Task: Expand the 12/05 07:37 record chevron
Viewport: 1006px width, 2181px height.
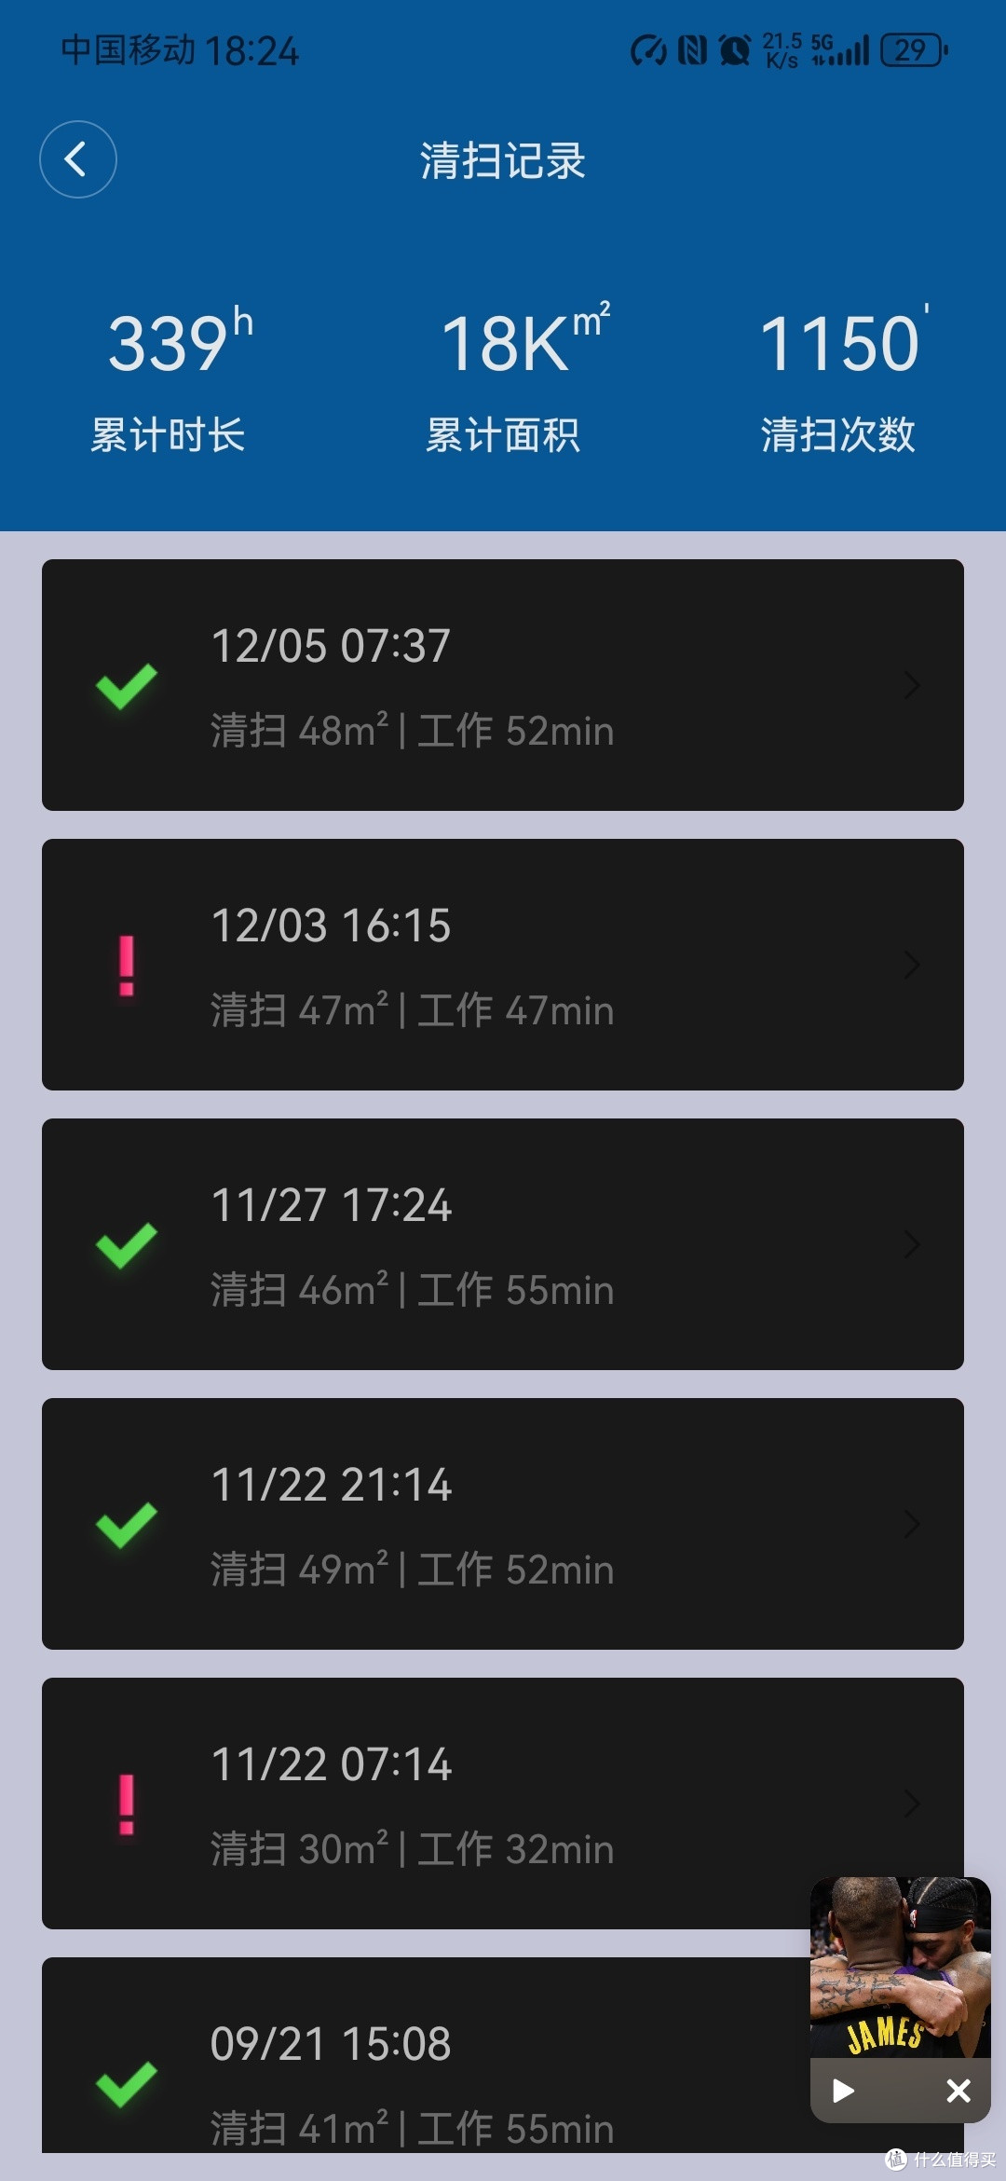Action: pos(912,686)
